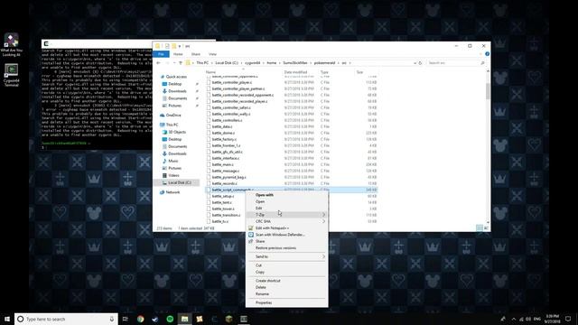Select Edit in the context menu
The height and width of the screenshot is (325, 578).
coord(287,209)
